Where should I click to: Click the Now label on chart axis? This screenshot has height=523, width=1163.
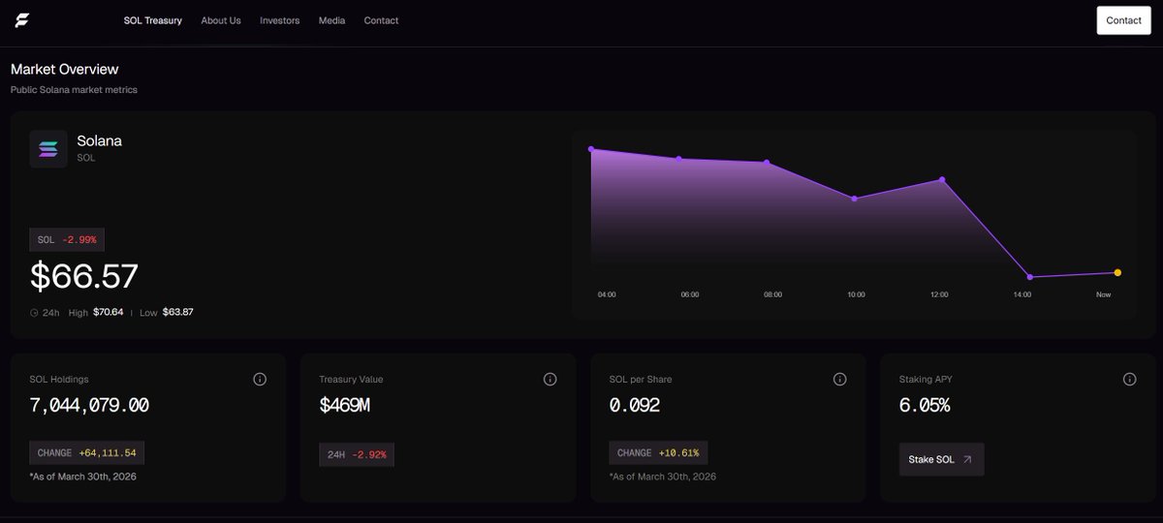pos(1104,294)
